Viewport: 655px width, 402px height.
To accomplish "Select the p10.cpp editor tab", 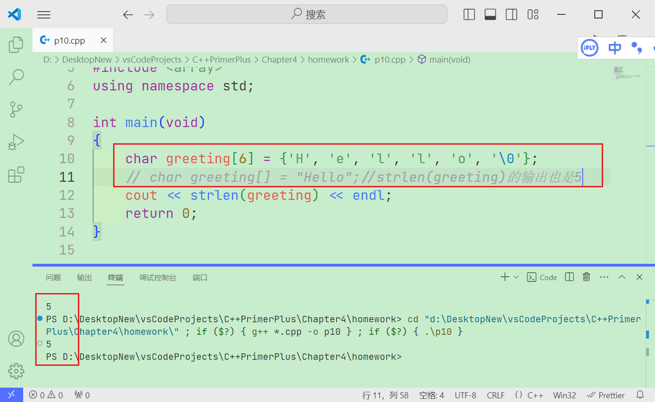I will click(73, 40).
